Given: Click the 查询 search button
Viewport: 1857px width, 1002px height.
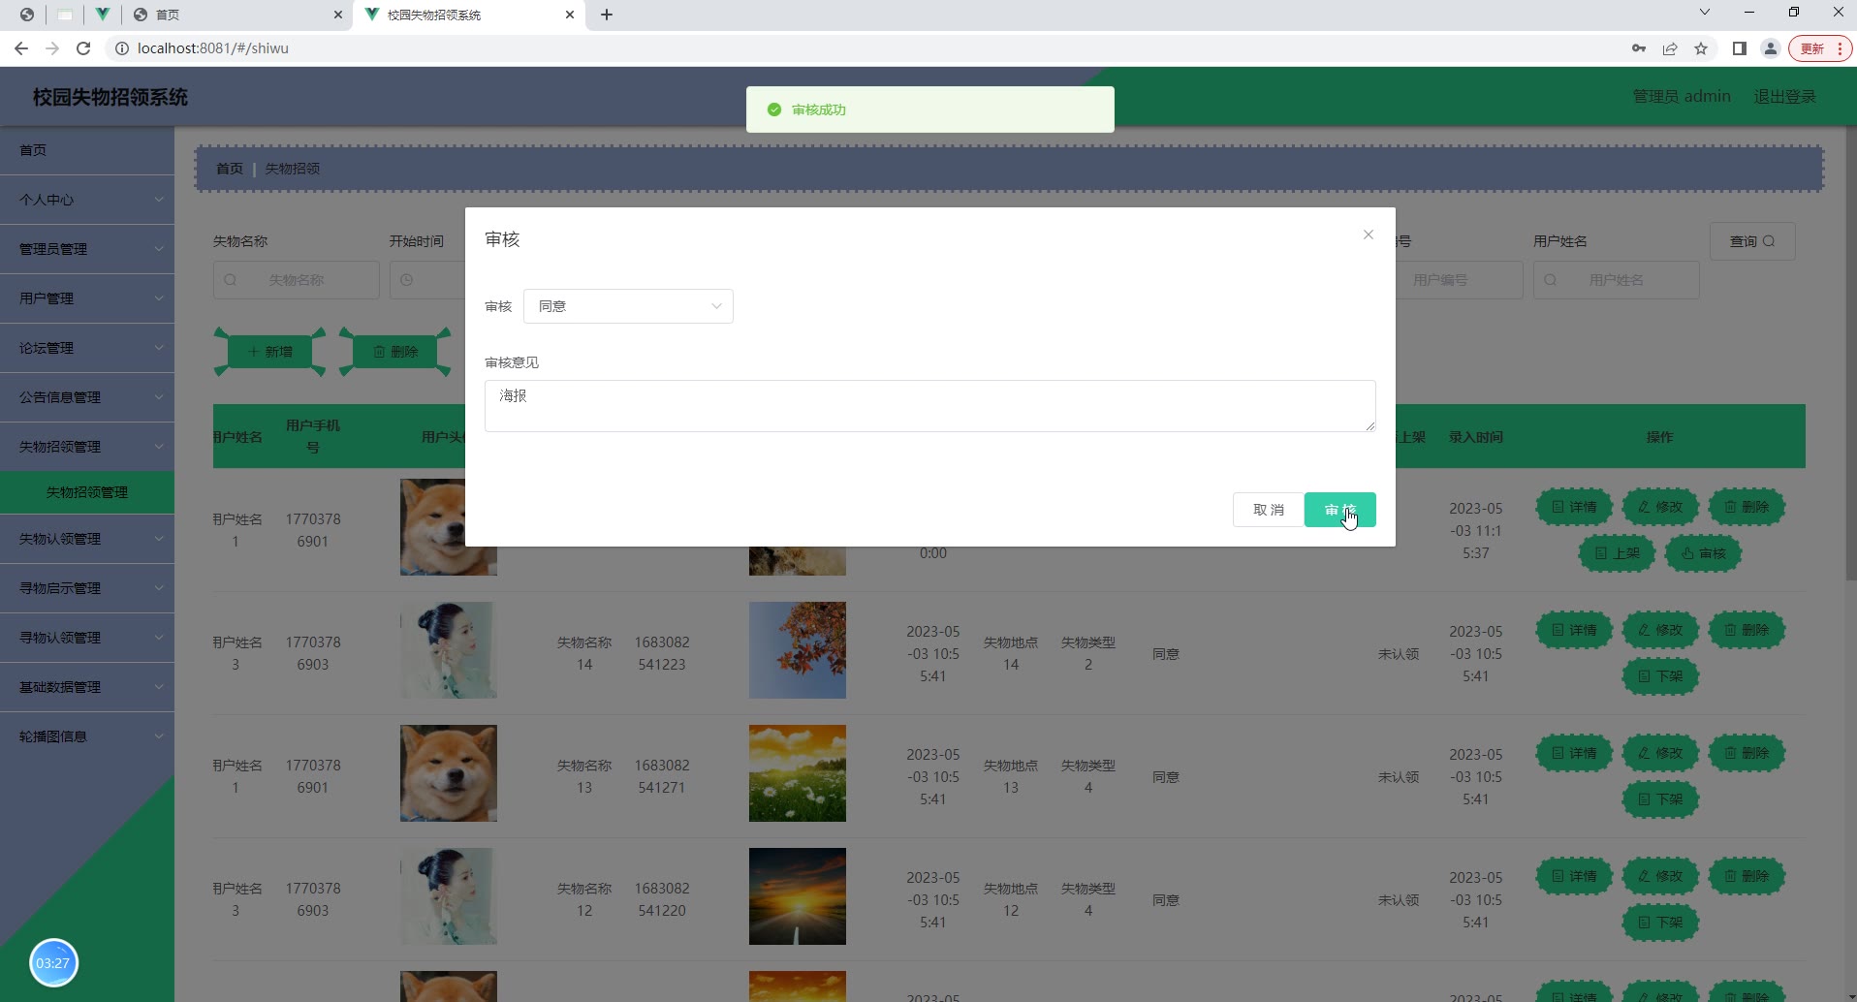Looking at the screenshot, I should 1752,241.
